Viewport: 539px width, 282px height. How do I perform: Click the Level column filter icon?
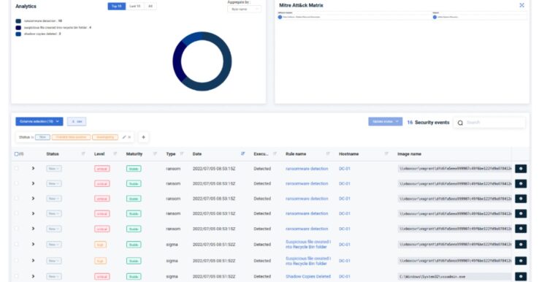click(x=115, y=153)
